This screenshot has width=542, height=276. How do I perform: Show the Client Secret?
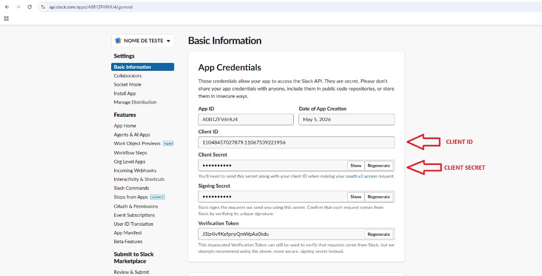356,165
